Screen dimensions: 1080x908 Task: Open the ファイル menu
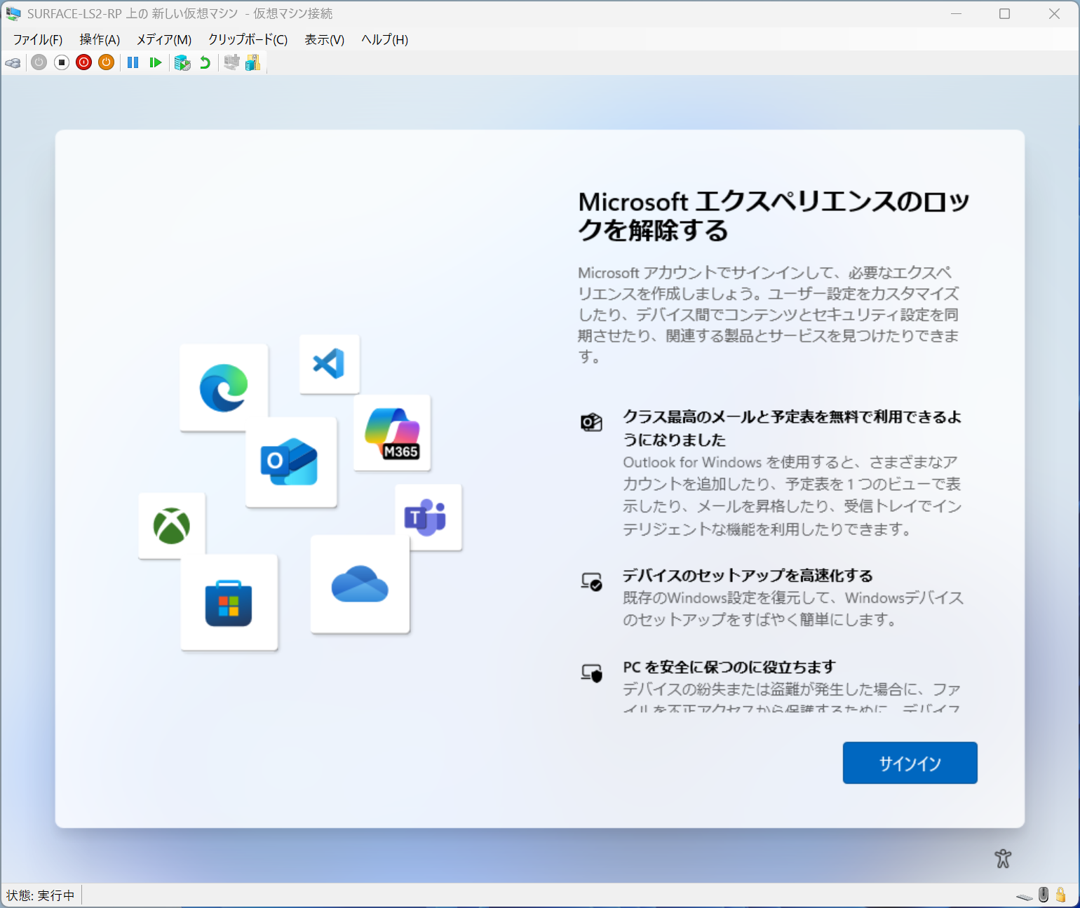click(37, 40)
